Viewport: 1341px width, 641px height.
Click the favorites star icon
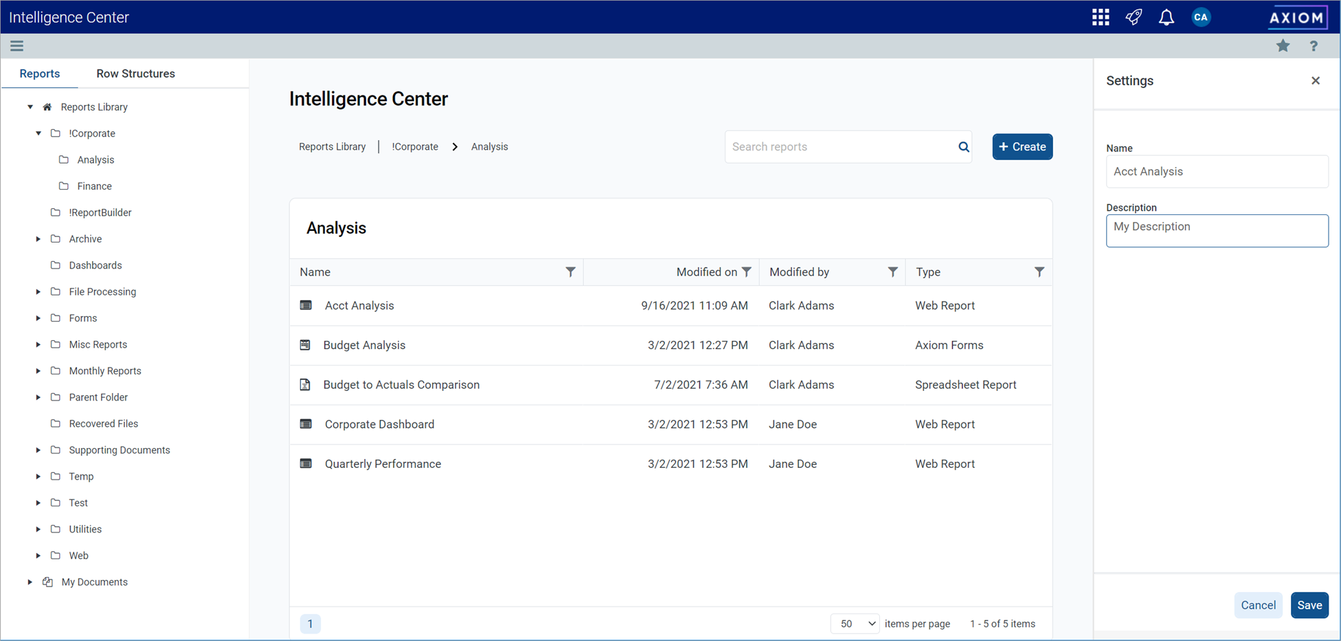pos(1283,46)
